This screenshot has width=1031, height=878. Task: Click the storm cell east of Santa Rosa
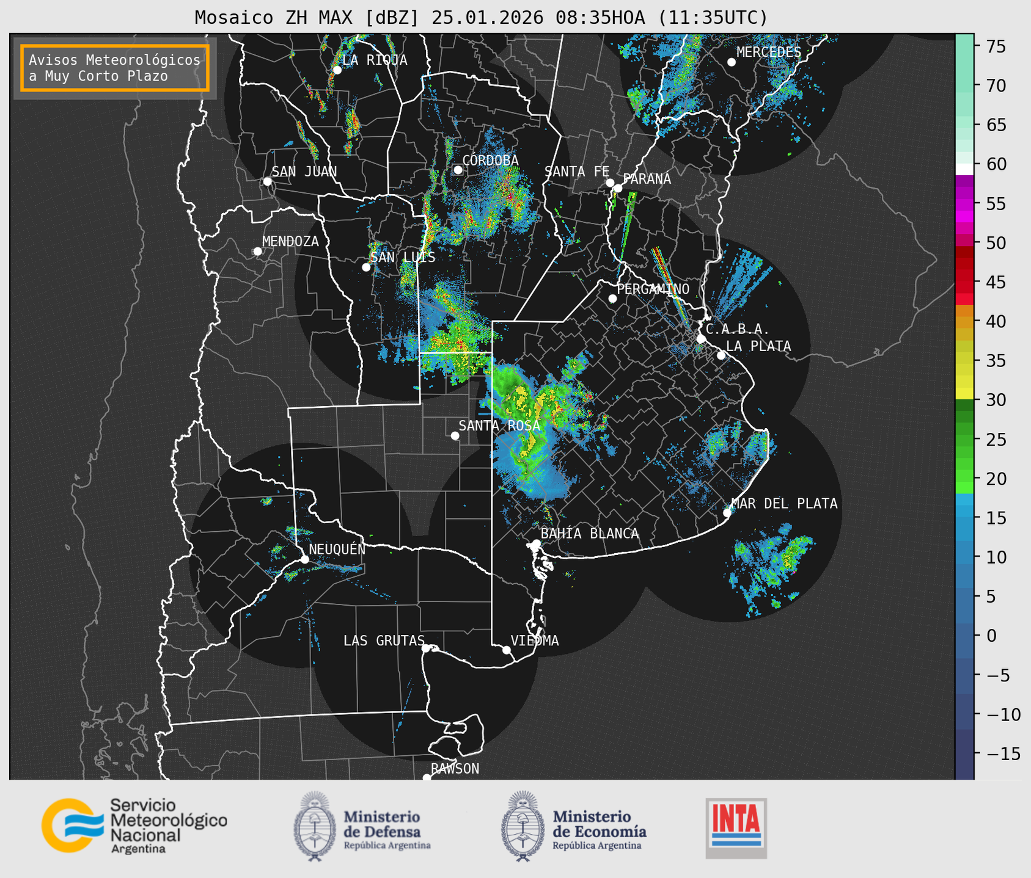(532, 427)
